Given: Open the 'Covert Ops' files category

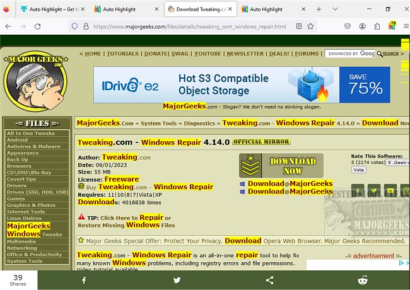Looking at the screenshot, I should pyautogui.click(x=21, y=179).
